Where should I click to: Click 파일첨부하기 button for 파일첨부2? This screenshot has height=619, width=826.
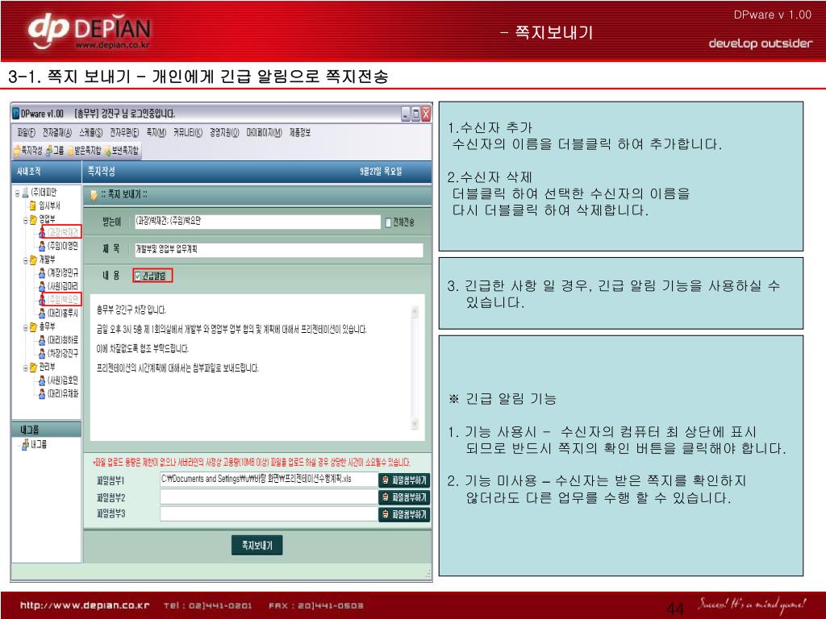[404, 497]
